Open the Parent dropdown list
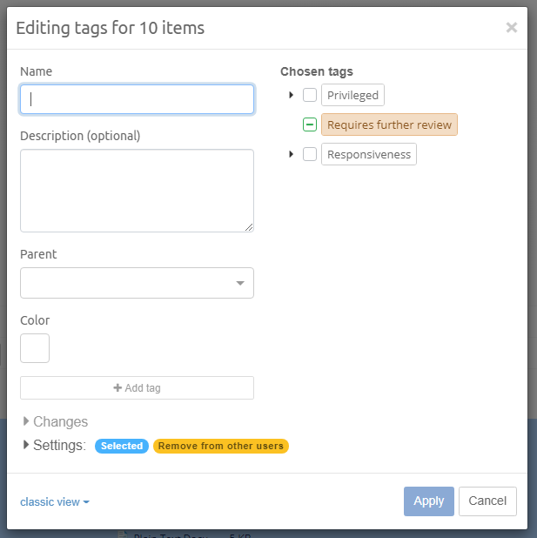The image size is (537, 538). pos(137,283)
